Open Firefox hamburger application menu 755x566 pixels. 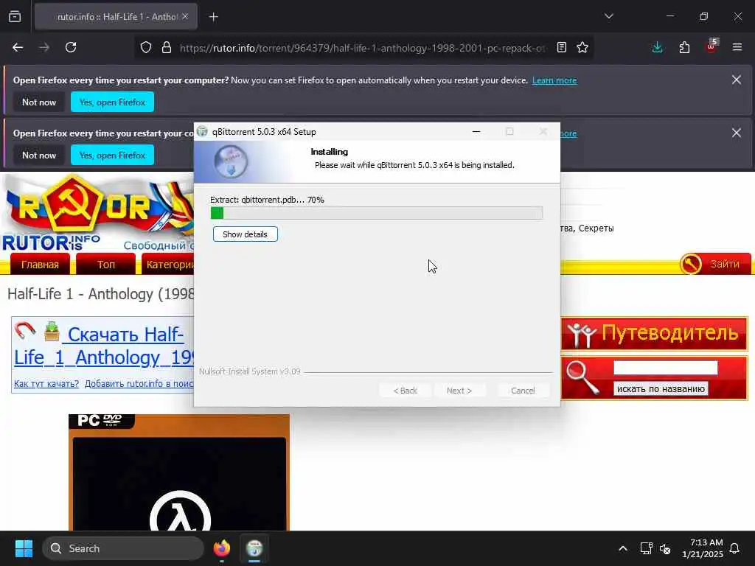point(737,47)
